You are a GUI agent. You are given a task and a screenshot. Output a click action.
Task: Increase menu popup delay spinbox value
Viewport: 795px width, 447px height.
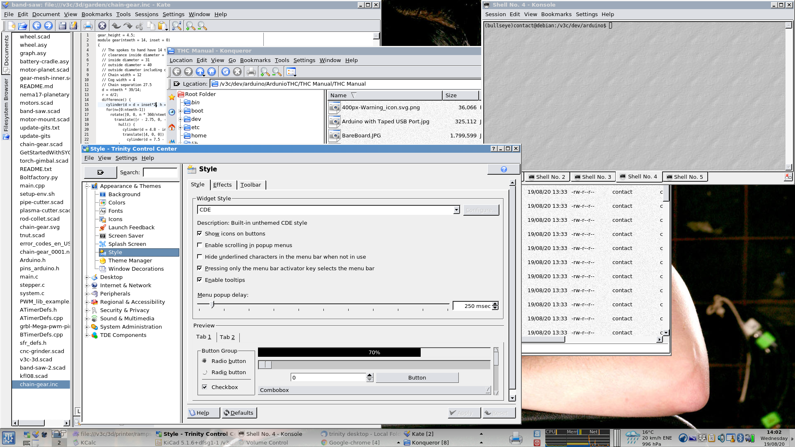click(x=495, y=304)
